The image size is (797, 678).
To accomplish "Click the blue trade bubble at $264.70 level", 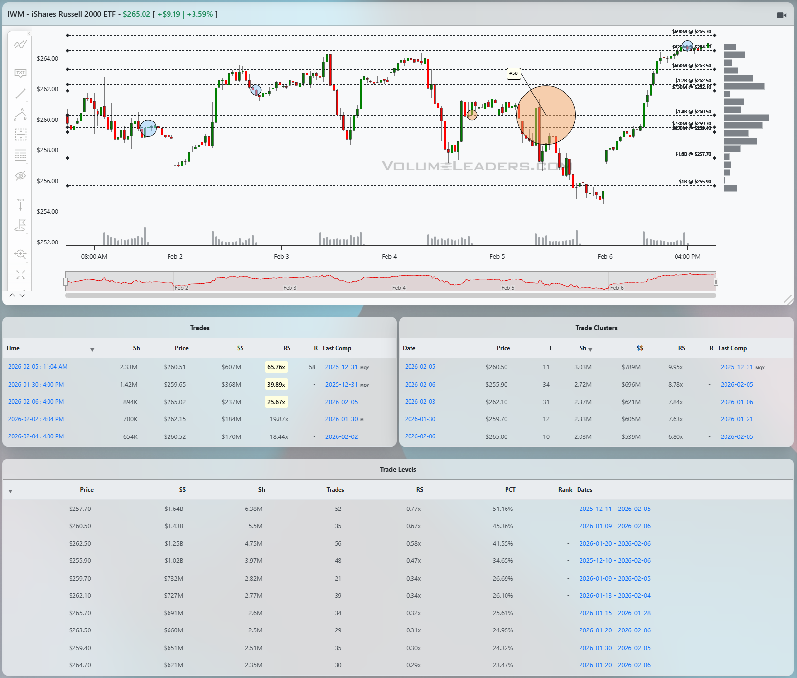I will tap(688, 46).
